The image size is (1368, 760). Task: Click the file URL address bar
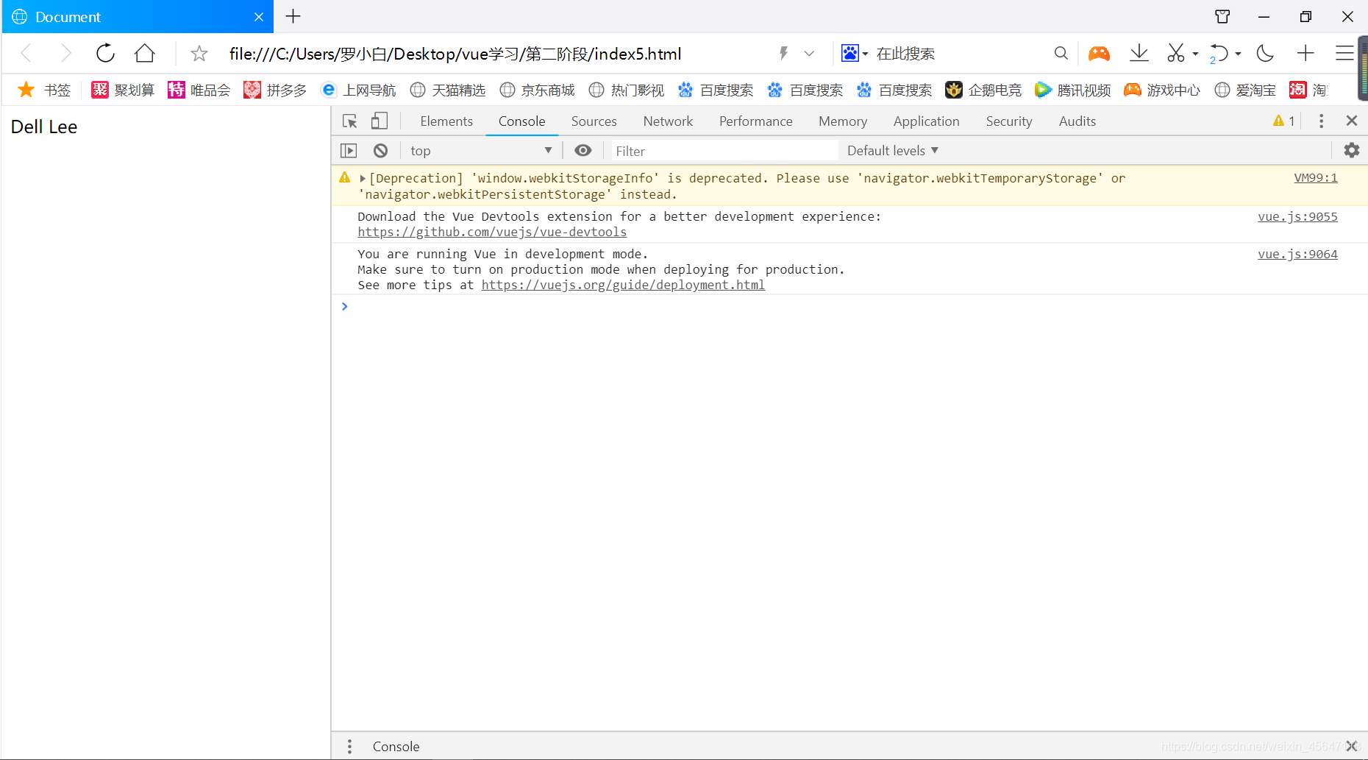(x=455, y=54)
